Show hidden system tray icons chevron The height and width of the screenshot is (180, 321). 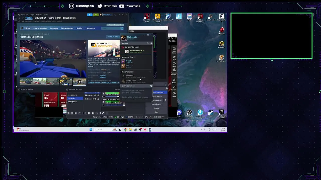click(201, 129)
